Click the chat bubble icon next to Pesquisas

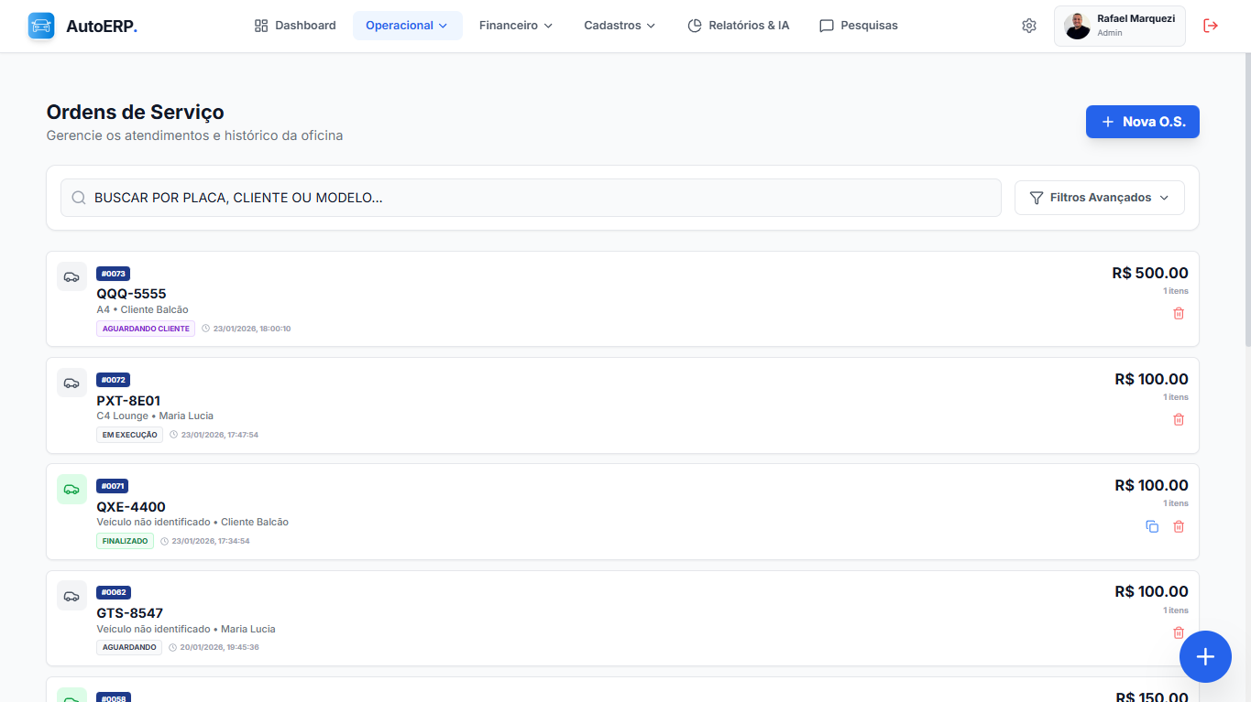coord(828,26)
